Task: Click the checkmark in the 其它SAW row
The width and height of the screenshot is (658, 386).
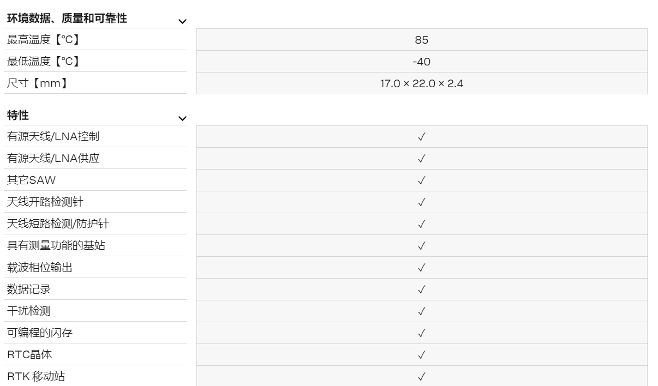Action: coord(421,180)
